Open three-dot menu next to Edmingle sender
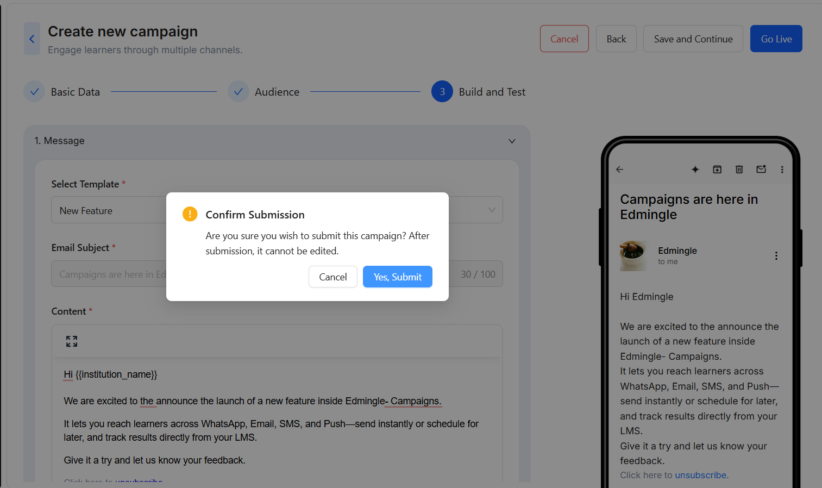 [776, 255]
